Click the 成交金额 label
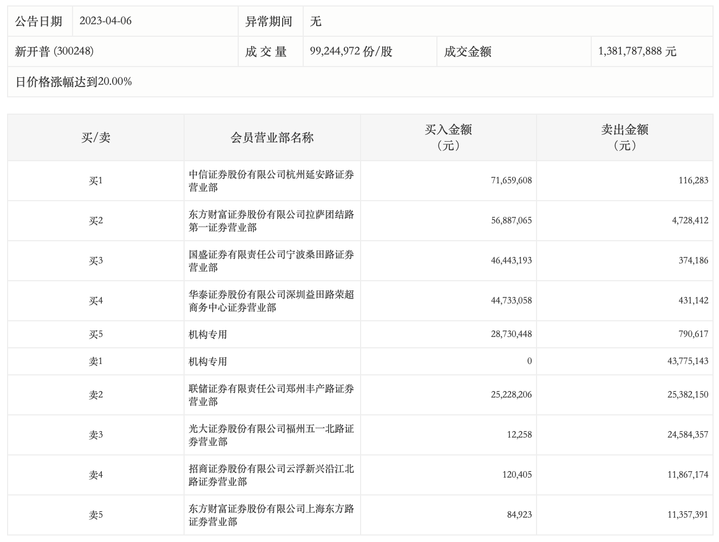The image size is (719, 542). coord(468,51)
